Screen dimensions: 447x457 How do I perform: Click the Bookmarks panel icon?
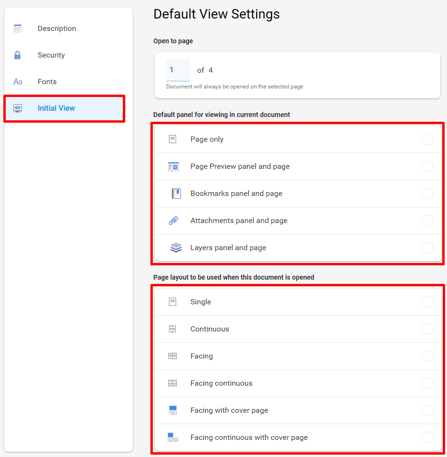click(x=176, y=194)
